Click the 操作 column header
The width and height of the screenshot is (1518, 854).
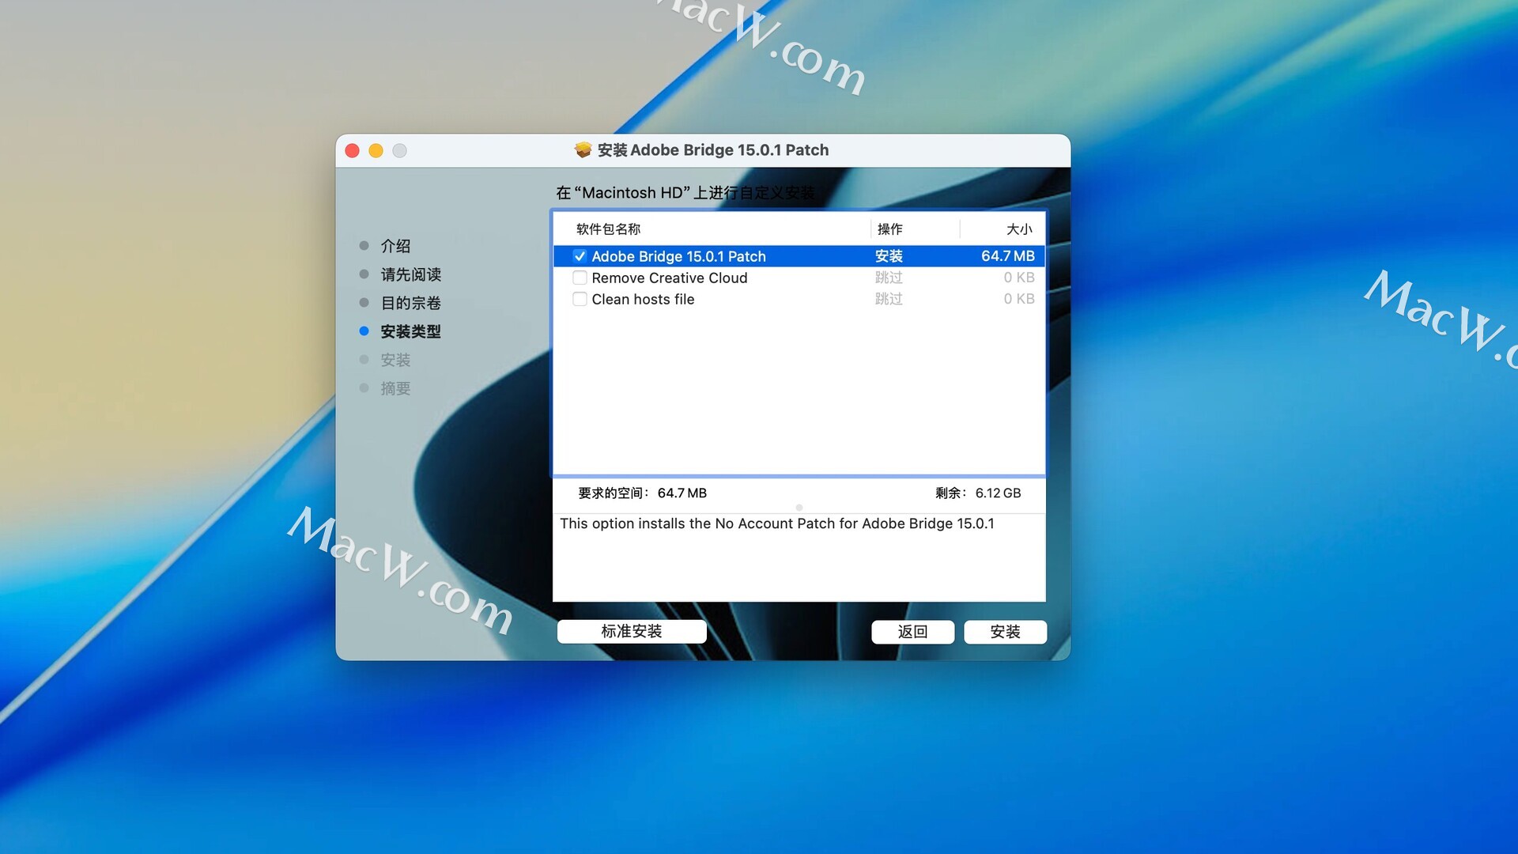tap(889, 229)
